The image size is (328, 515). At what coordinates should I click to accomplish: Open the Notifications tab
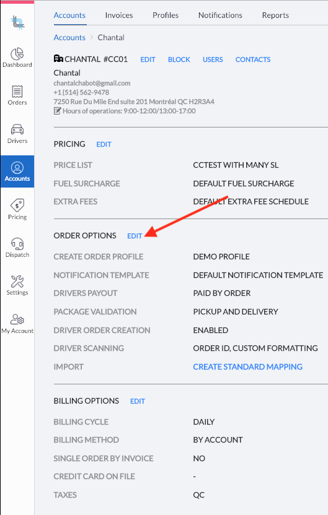click(220, 15)
